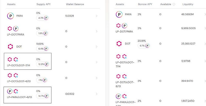
Task: Click the 9.7% reward badge on DOT borrow
Action: [x=144, y=46]
